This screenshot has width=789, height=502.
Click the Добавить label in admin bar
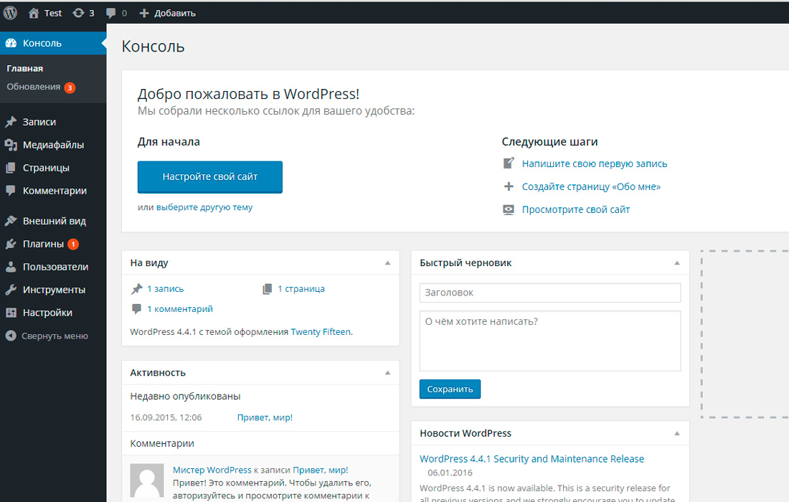pos(174,14)
